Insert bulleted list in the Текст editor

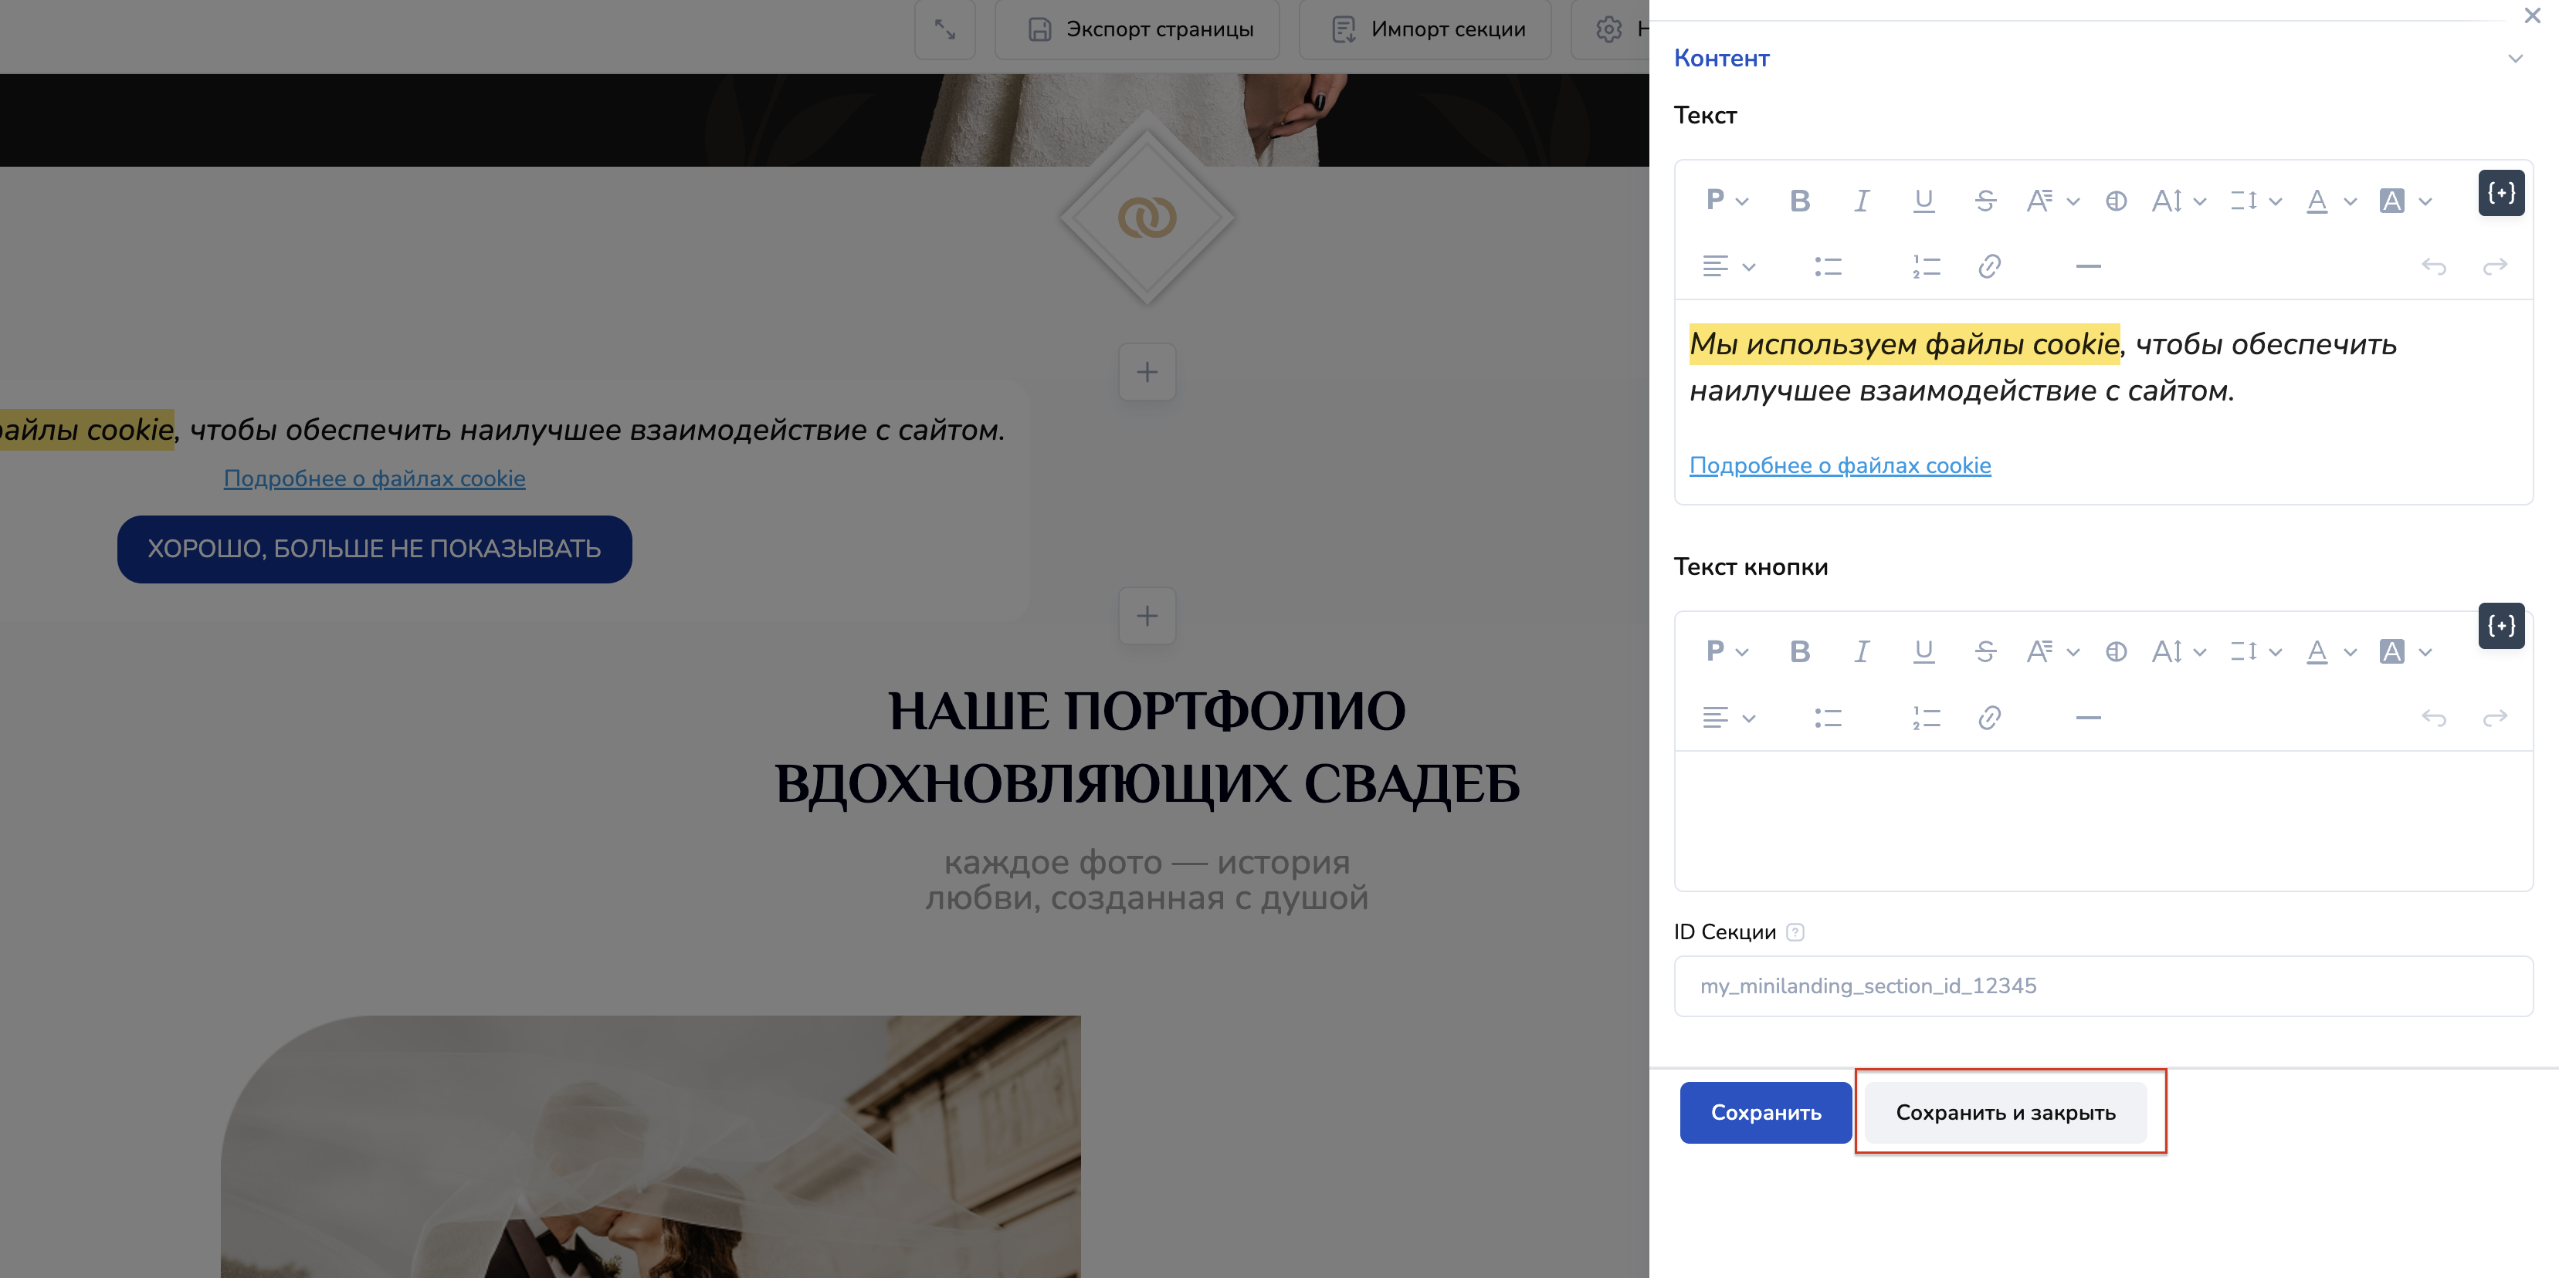1828,265
